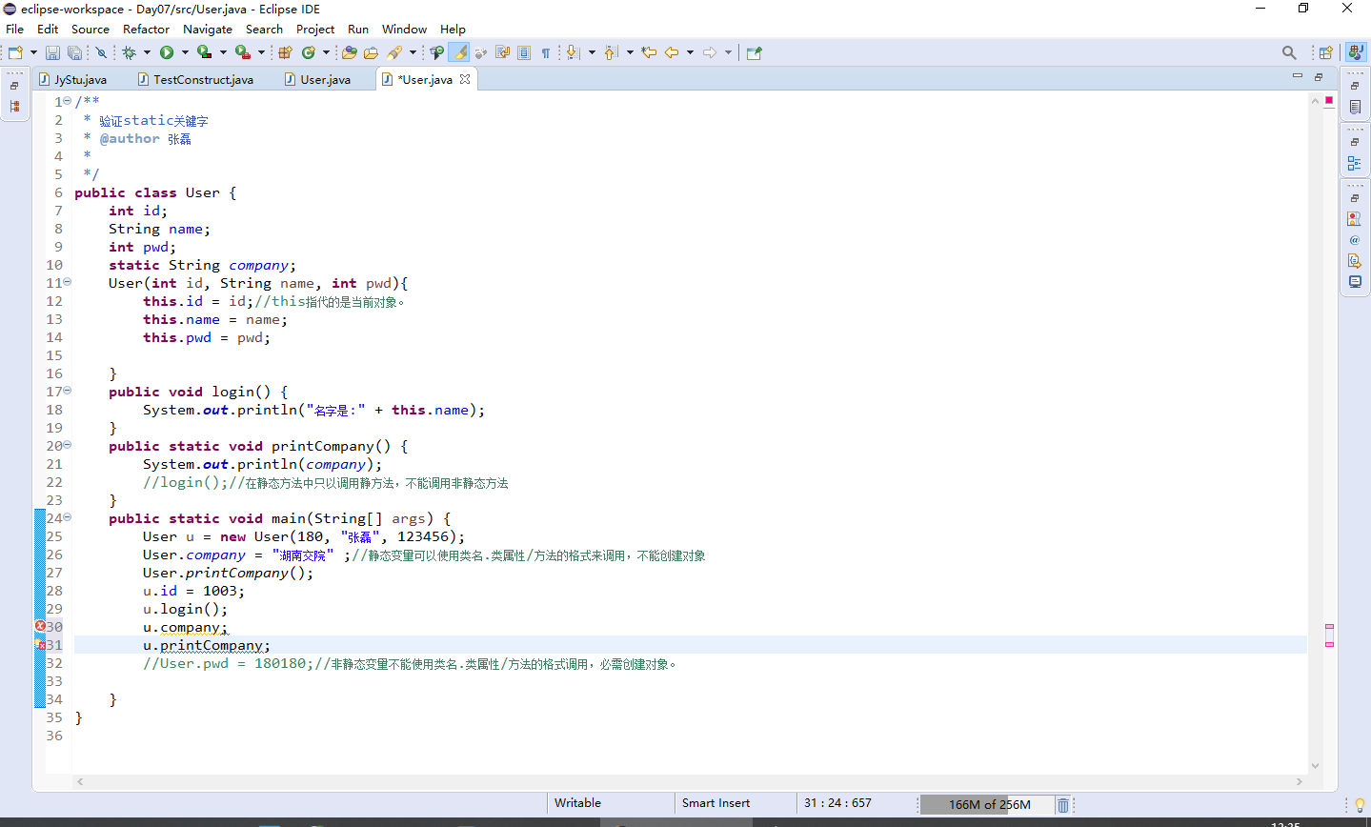Maximize the editor area
This screenshot has height=827, width=1371.
coord(1319,76)
